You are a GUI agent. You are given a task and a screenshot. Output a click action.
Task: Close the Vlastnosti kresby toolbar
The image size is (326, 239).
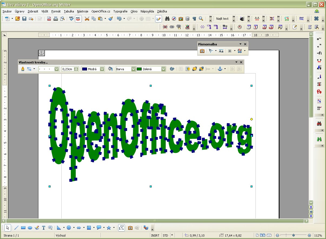click(241, 62)
